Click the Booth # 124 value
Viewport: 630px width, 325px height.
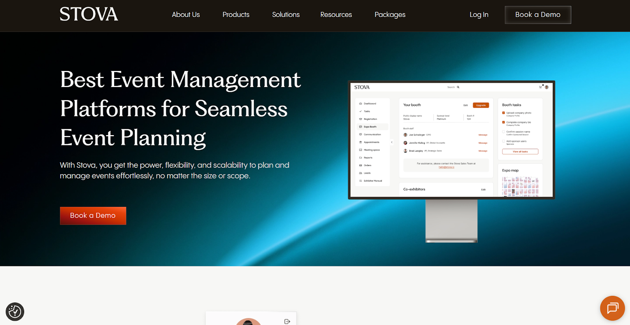(469, 119)
